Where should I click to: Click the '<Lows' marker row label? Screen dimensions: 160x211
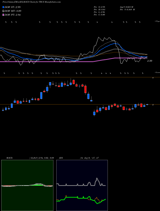(x=157, y=72)
